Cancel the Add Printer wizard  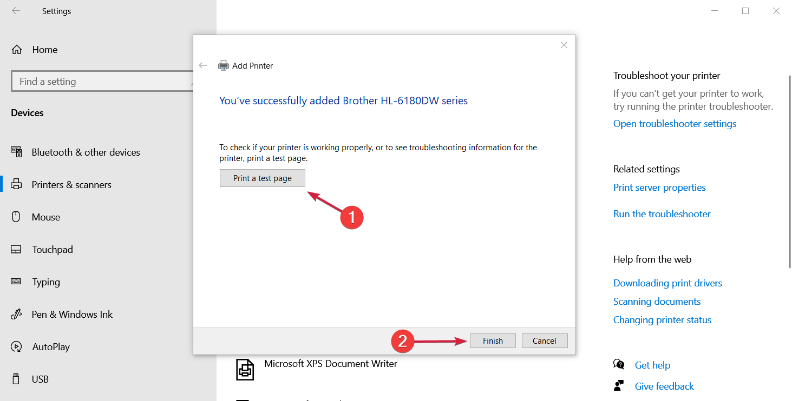(545, 340)
